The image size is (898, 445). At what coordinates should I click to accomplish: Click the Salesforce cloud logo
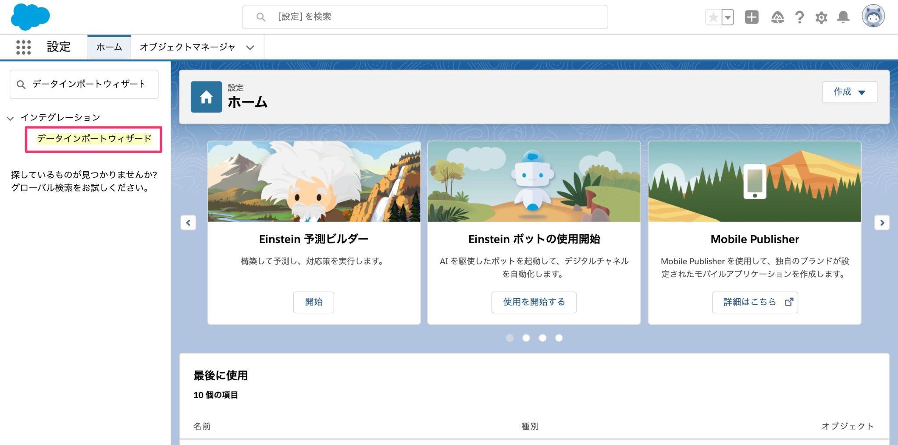click(x=30, y=17)
